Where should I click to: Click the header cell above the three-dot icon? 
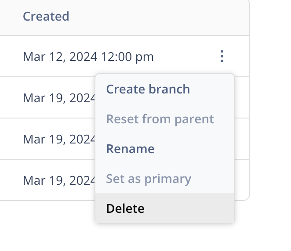tap(222, 17)
